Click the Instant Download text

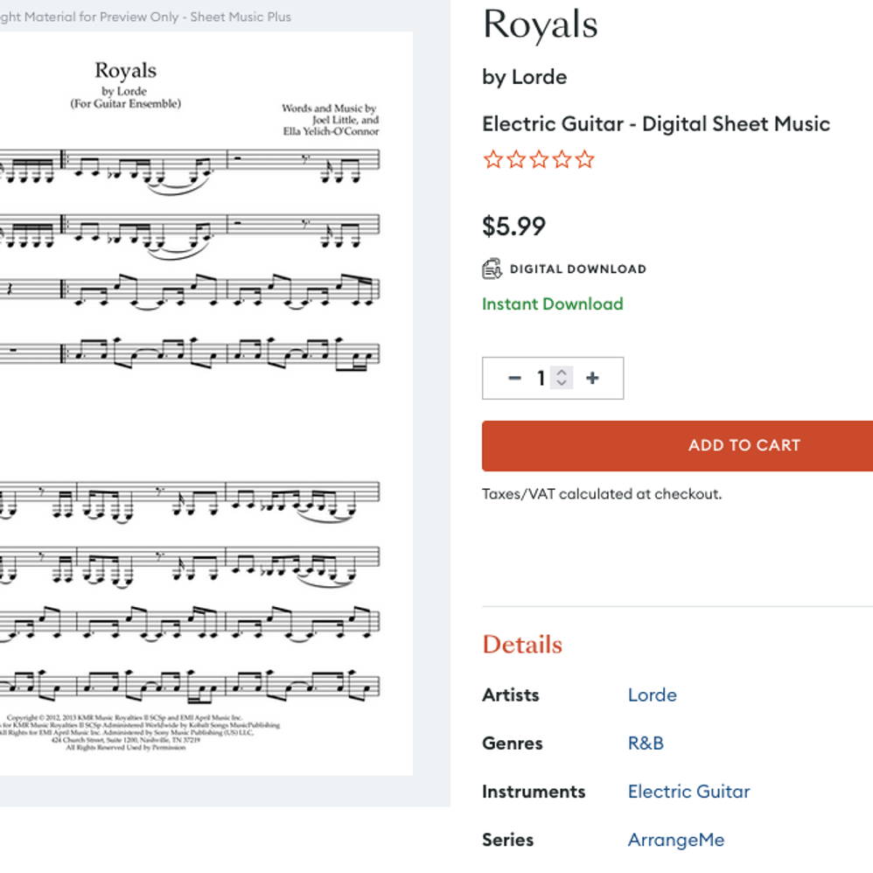(x=552, y=304)
